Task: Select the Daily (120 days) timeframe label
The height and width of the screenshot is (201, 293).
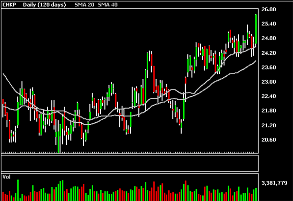Action: [x=44, y=5]
